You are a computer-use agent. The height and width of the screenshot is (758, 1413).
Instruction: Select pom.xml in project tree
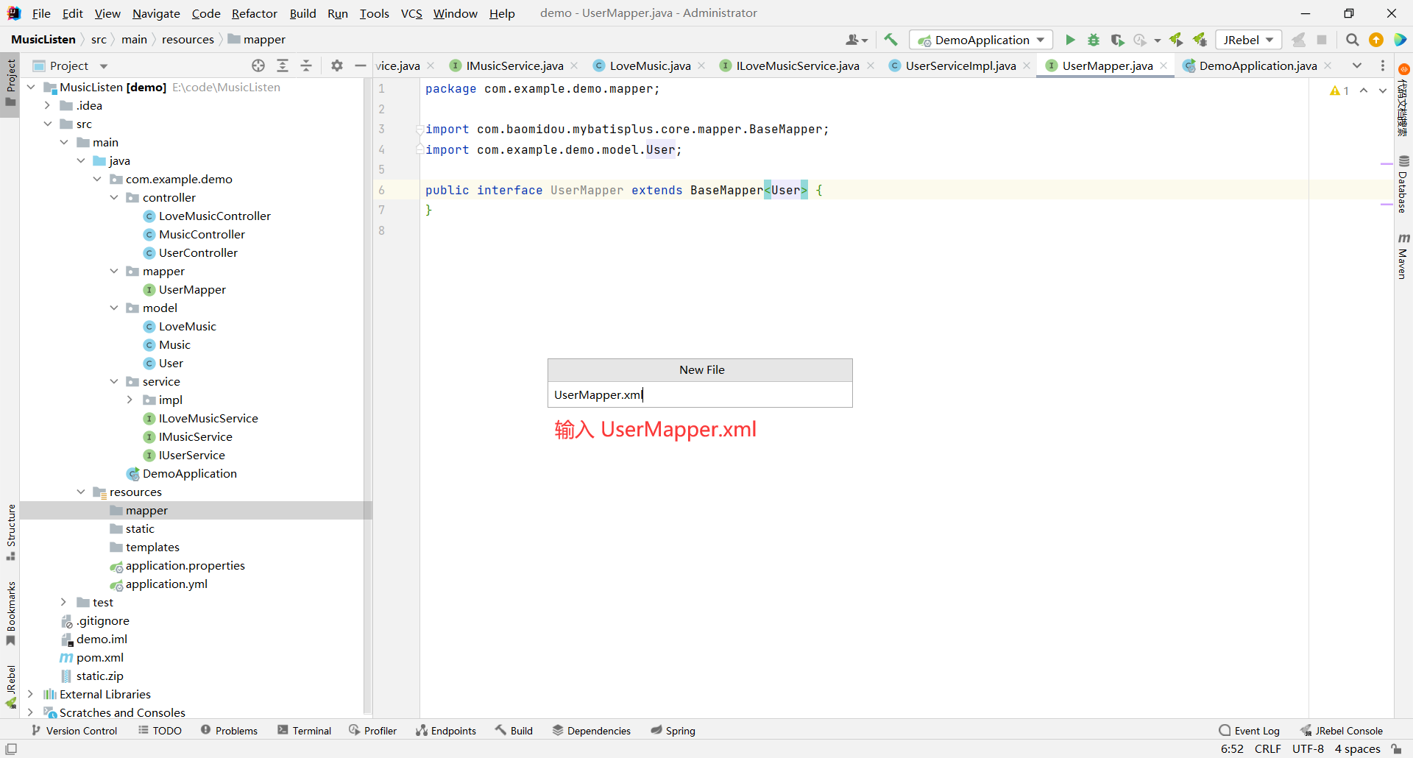tap(100, 657)
